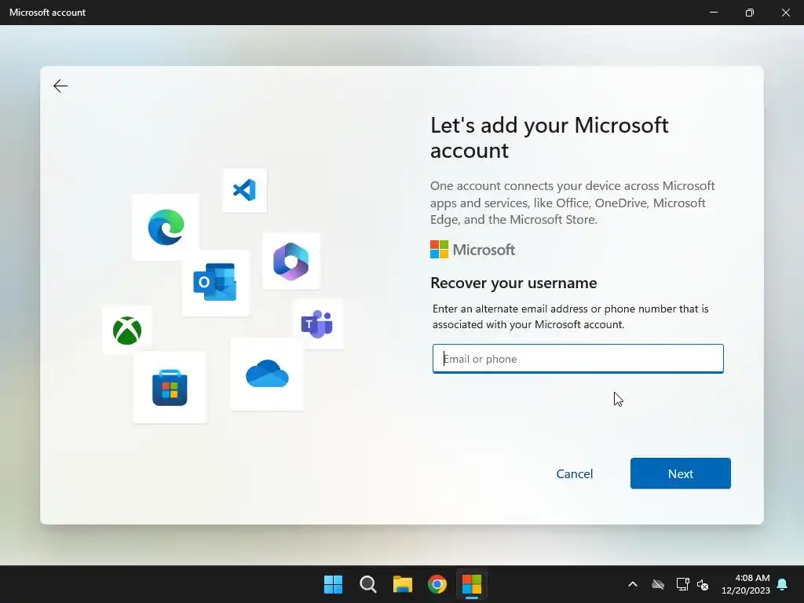Restore down the Microsoft account window
This screenshot has width=804, height=603.
click(x=750, y=13)
